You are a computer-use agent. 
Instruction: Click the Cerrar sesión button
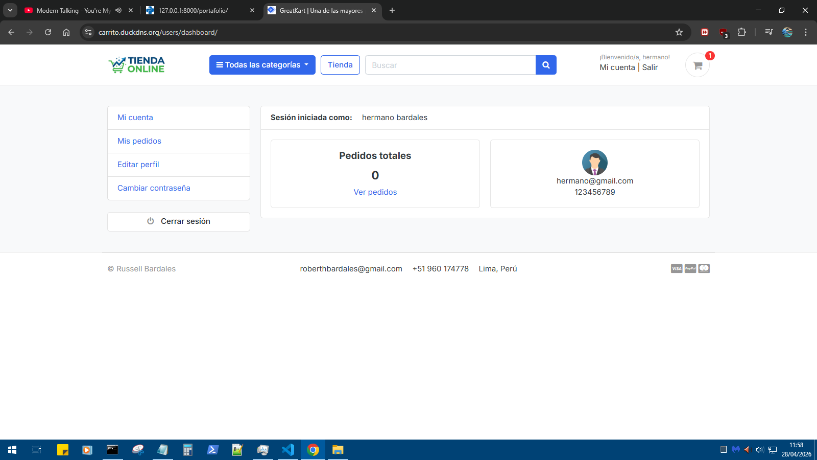(179, 221)
